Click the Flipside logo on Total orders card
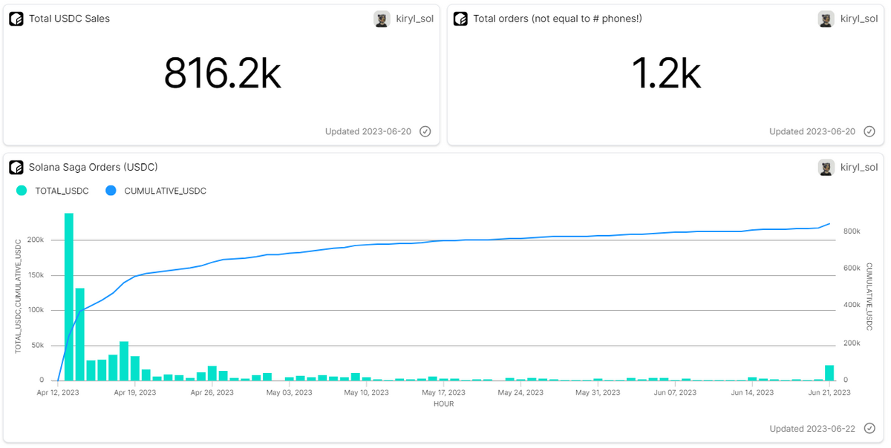Viewport: 891px width, 448px height. [x=460, y=19]
